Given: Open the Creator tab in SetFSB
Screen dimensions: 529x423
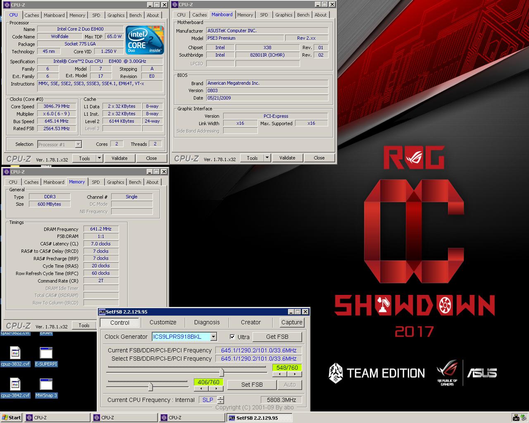Looking at the screenshot, I should tap(250, 322).
